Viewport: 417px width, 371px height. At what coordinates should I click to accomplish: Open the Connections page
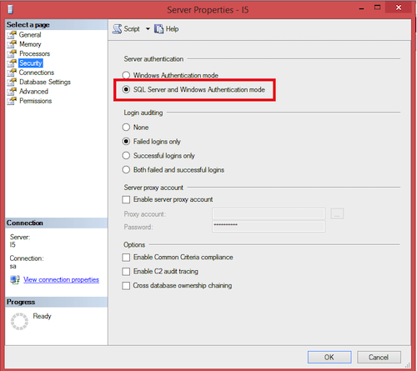coord(37,73)
